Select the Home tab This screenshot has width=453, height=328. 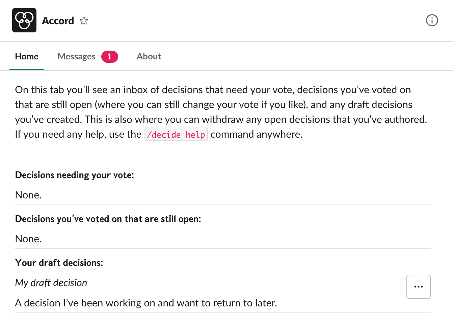pyautogui.click(x=26, y=56)
